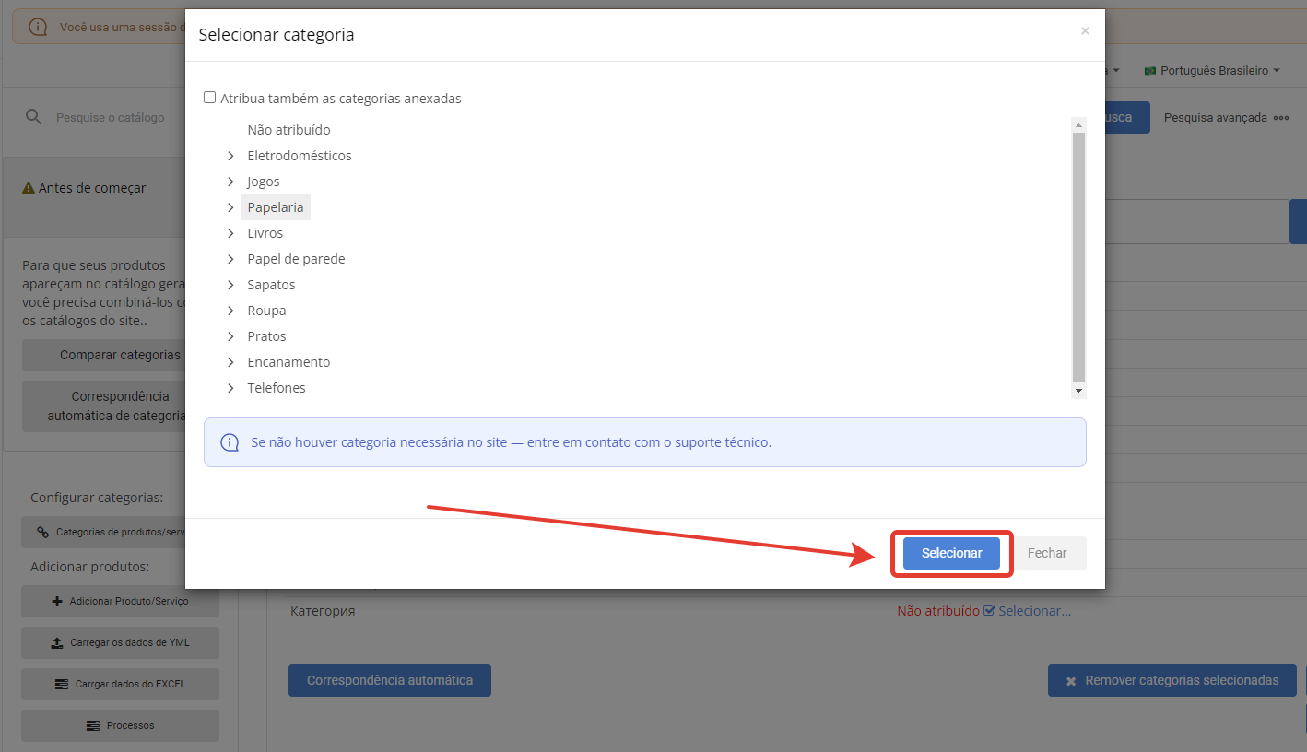Select the Livros category

coord(265,233)
